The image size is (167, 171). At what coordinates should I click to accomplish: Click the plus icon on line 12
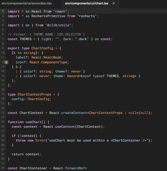click(6, 62)
